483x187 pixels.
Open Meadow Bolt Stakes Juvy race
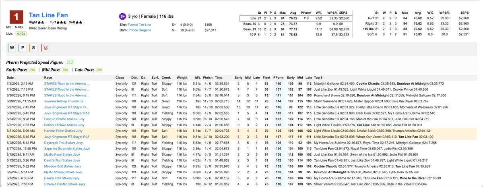coord(63,166)
